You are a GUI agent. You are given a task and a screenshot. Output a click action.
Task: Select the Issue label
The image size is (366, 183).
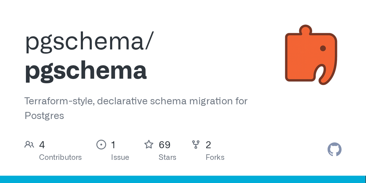[120, 157]
